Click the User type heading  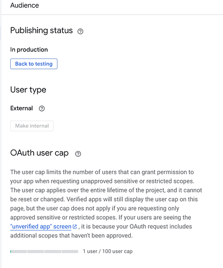click(x=28, y=90)
